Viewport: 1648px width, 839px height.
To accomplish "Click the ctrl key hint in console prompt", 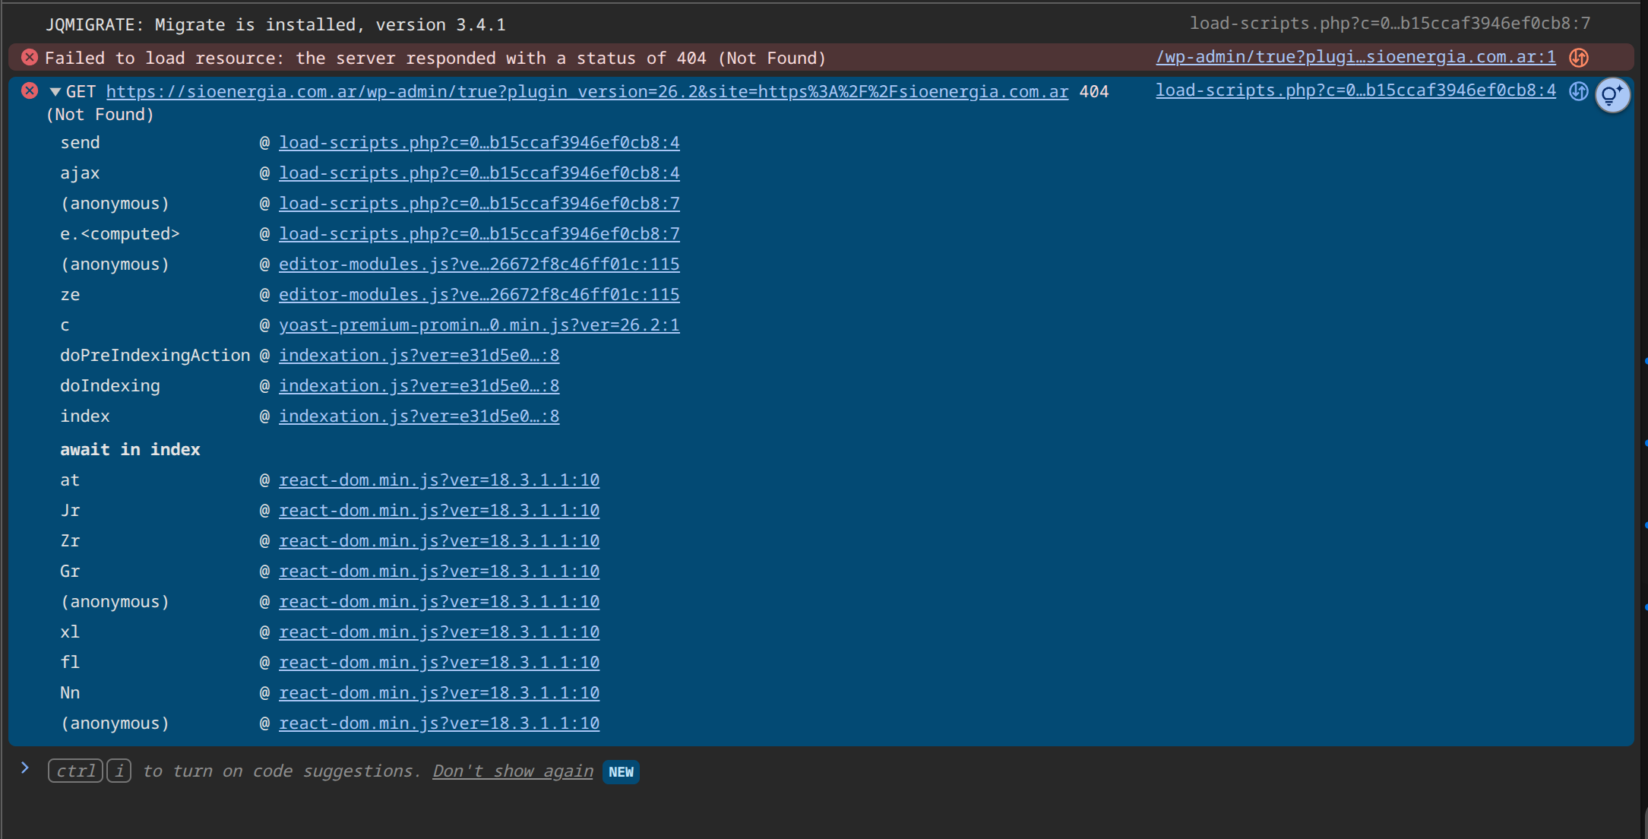I will (x=75, y=771).
